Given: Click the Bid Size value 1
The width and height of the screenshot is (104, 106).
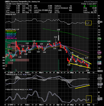Looking at the screenshot, I should (31, 12).
